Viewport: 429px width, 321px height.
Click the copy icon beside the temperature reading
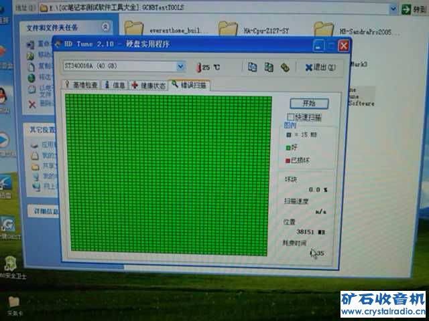click(252, 67)
